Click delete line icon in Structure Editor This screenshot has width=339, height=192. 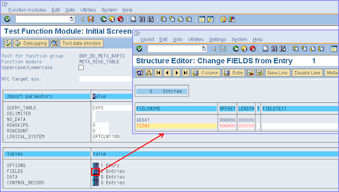tap(251, 73)
